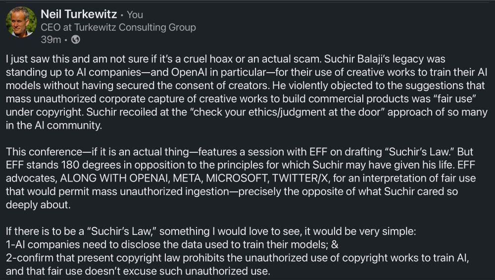Click the line "in the AI community."
The height and width of the screenshot is (280, 495).
click(53, 125)
